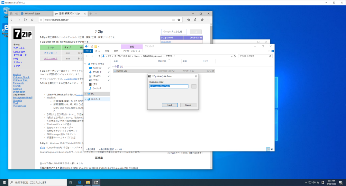Click the Install button in 7-Zip Setup
Screen dimensions: 346x186
pyautogui.click(x=170, y=105)
